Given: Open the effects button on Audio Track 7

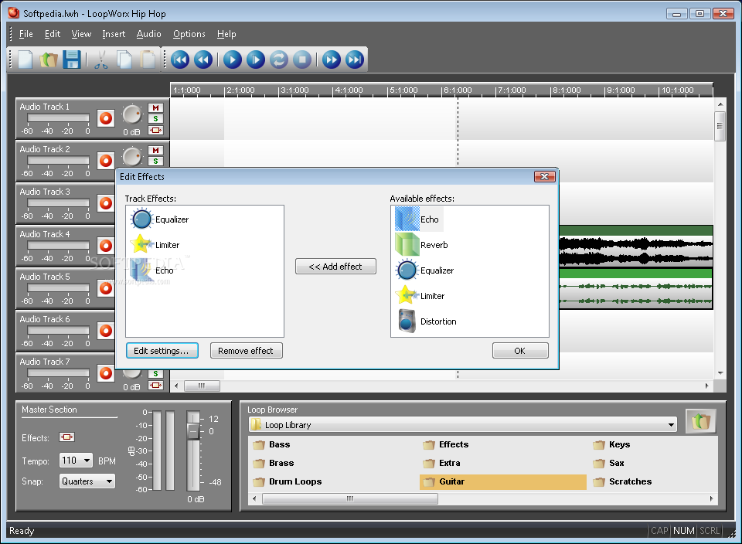Looking at the screenshot, I should [x=155, y=385].
